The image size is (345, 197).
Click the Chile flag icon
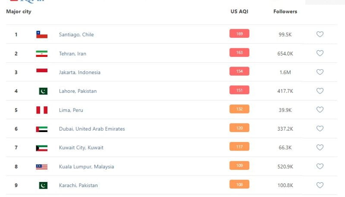(42, 34)
